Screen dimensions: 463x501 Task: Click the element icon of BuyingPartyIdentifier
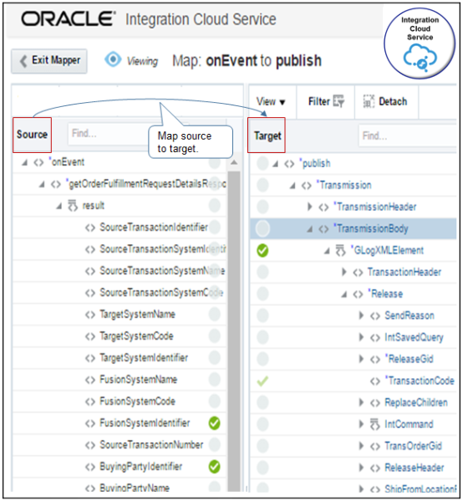90,467
